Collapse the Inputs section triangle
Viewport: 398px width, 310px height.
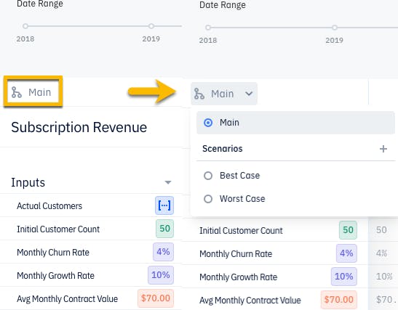coord(168,182)
